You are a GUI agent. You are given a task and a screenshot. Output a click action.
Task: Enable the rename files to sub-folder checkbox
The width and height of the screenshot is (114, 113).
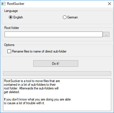click(9, 51)
